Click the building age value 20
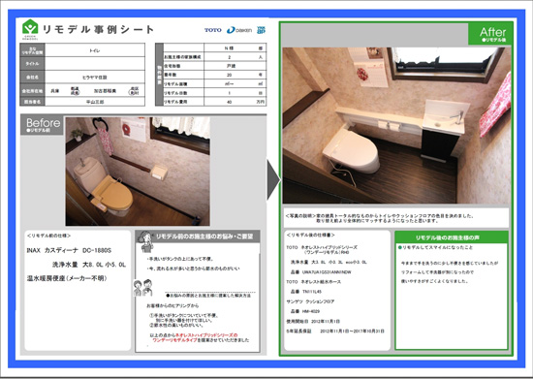Viewport: 533px width, 379px height. 229,75
